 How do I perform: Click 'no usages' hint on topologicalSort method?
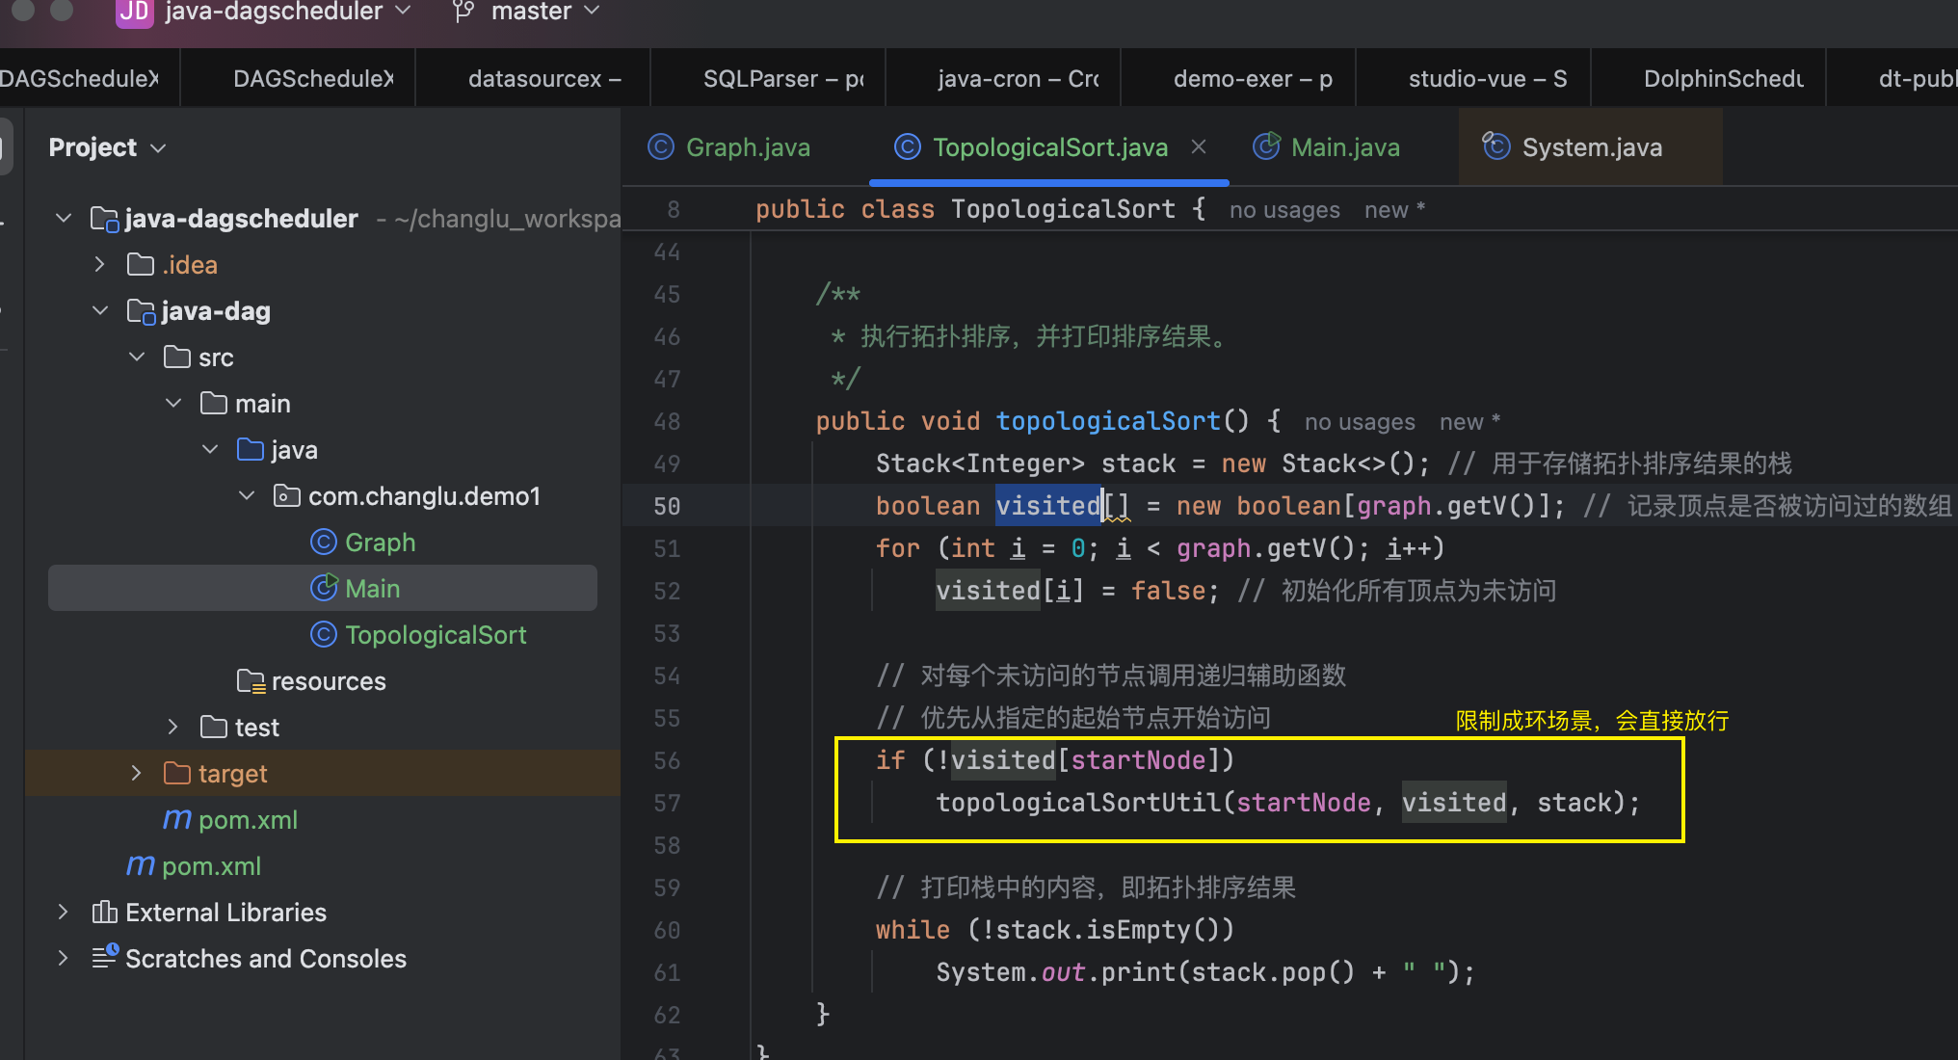(1360, 422)
